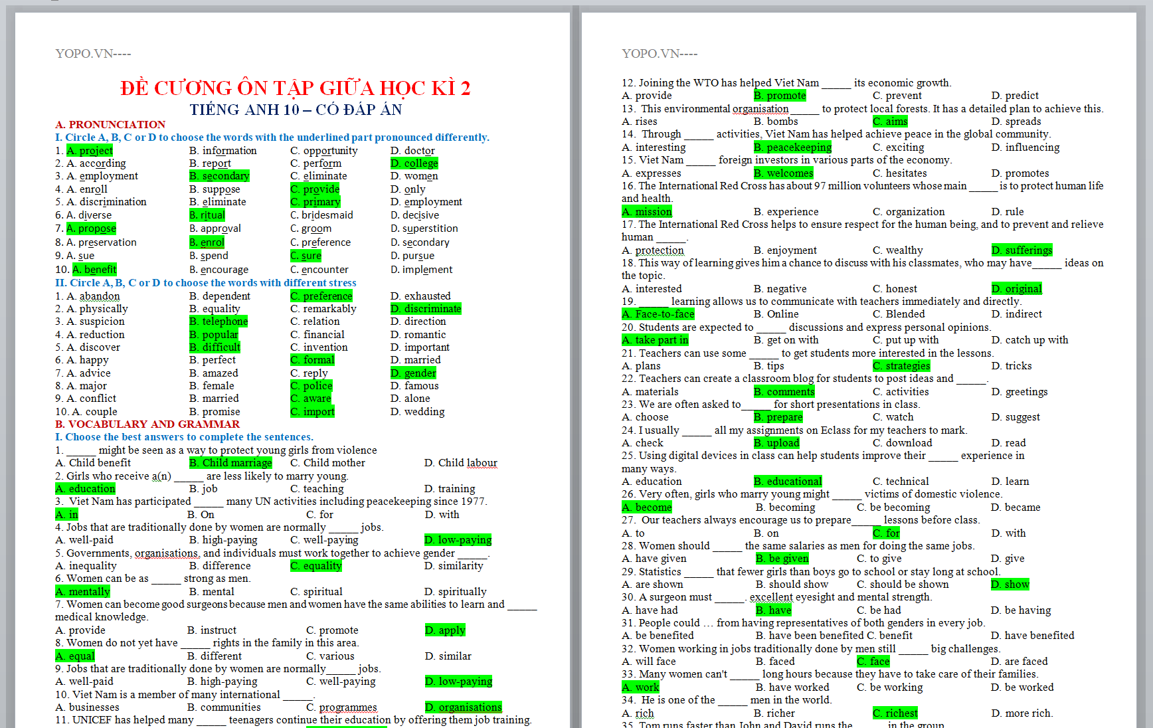Click the red title ĐỀ CƯƠNG ÔN TẬP GIỮA HỌC KÌ 2
The image size is (1153, 728).
(295, 88)
